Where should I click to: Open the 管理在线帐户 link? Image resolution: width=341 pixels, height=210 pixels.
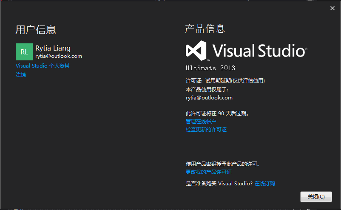201,121
